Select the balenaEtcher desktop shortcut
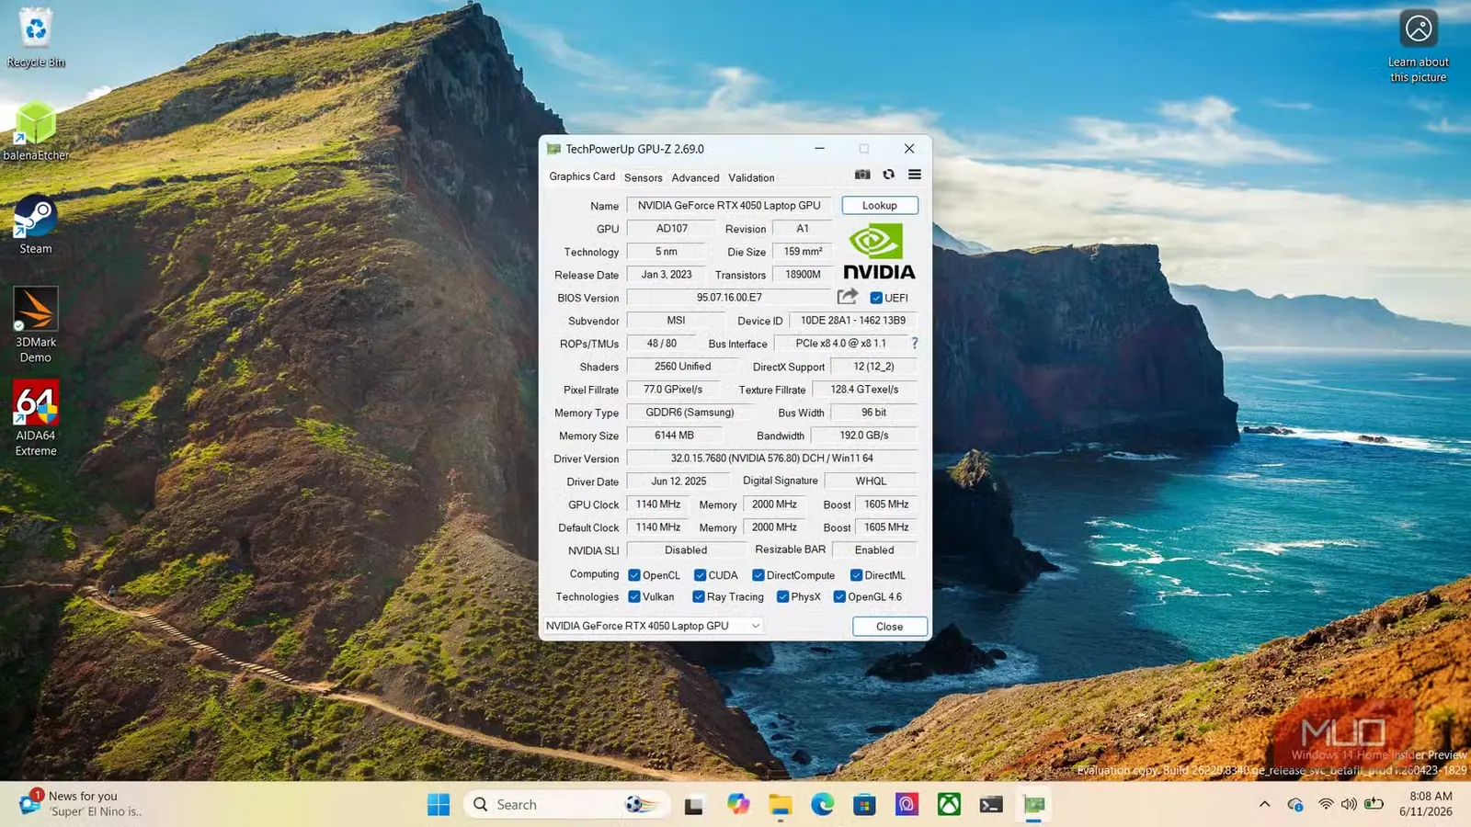This screenshot has width=1471, height=827. click(36, 130)
